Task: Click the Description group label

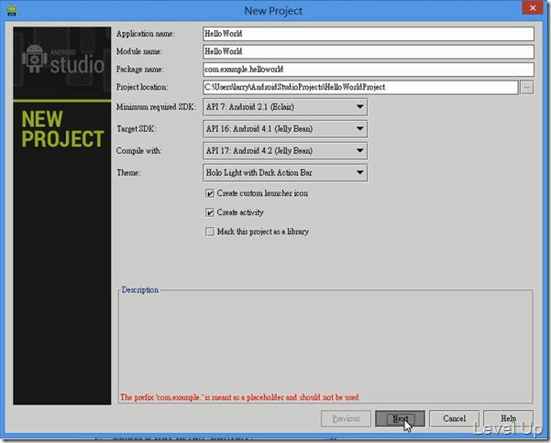Action: [x=140, y=290]
